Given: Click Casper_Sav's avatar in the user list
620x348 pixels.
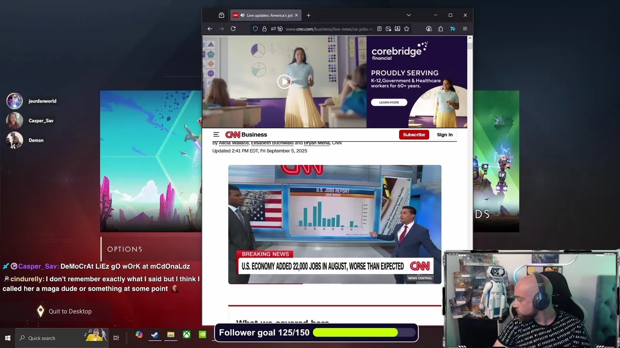Looking at the screenshot, I should [15, 121].
